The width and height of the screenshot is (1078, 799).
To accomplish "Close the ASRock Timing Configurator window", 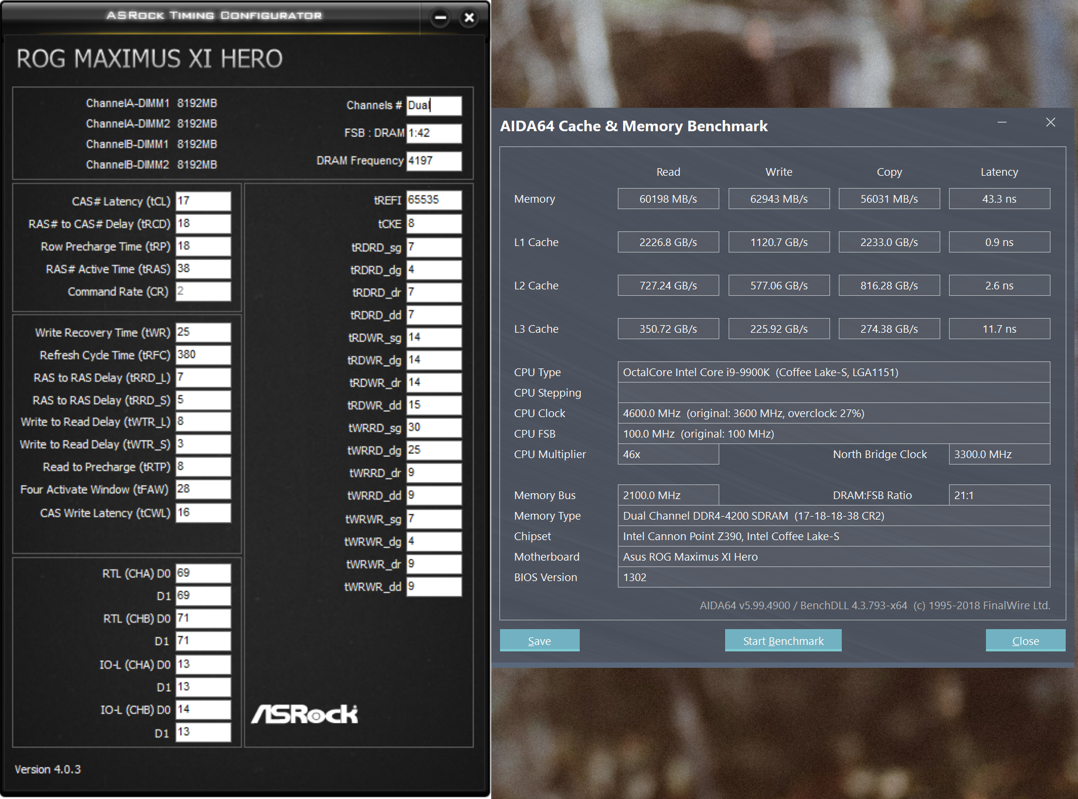I will coord(469,18).
